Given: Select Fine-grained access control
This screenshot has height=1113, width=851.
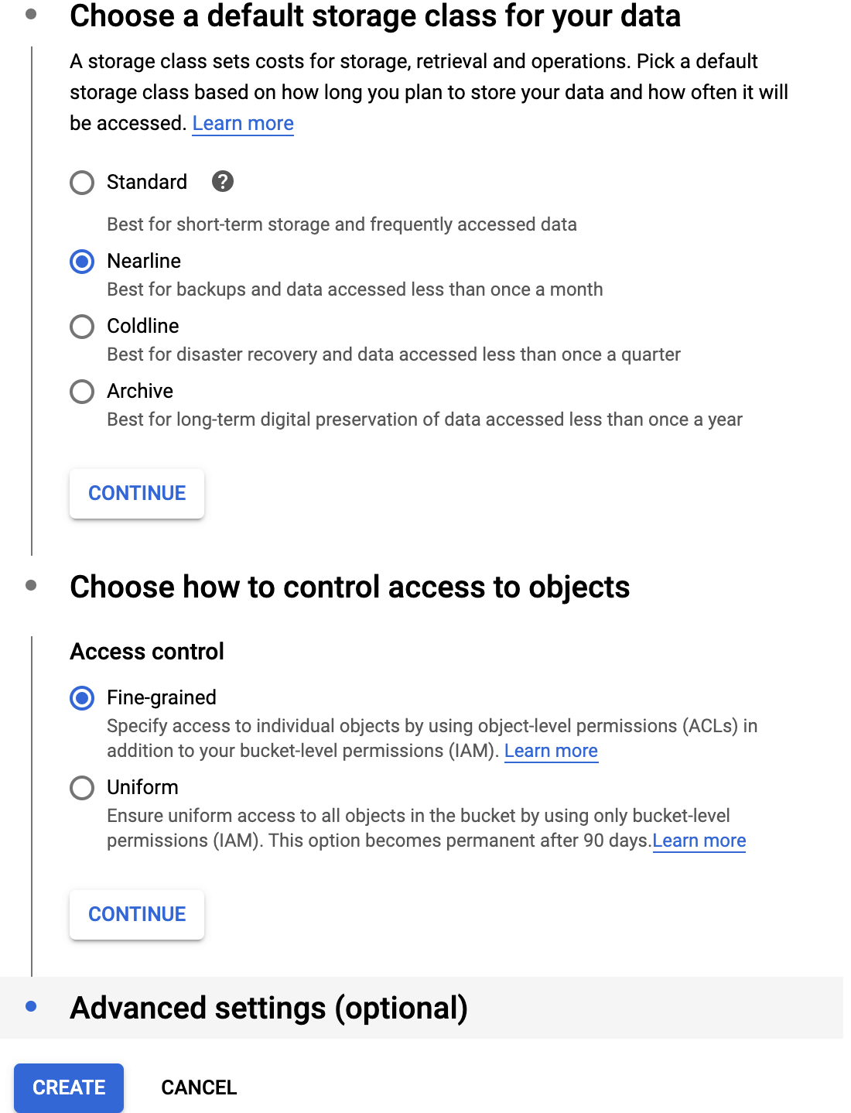Looking at the screenshot, I should point(82,698).
